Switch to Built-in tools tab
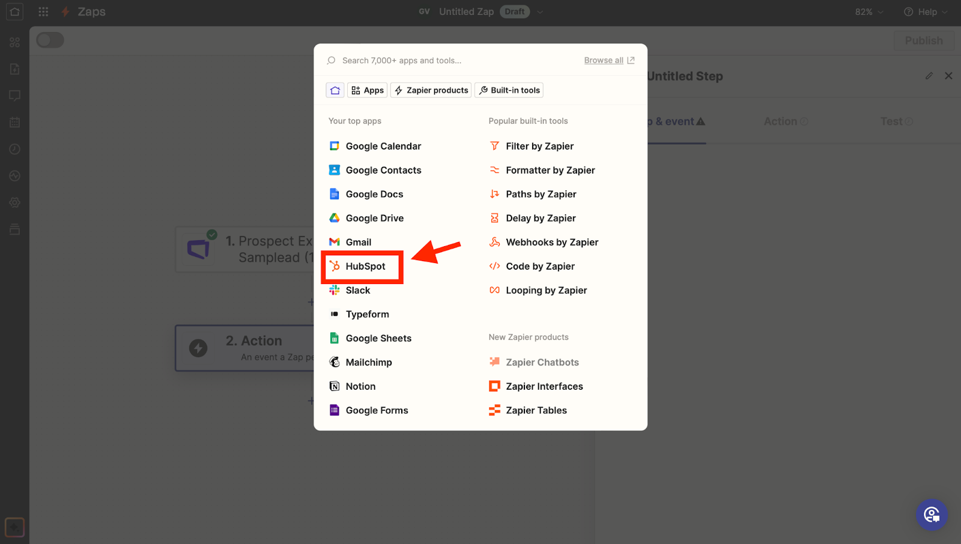 [509, 90]
